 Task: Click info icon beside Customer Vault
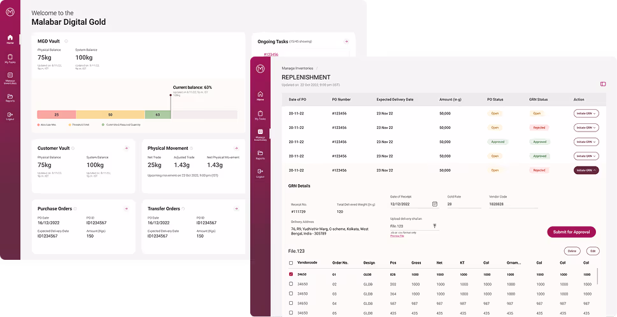pyautogui.click(x=73, y=149)
